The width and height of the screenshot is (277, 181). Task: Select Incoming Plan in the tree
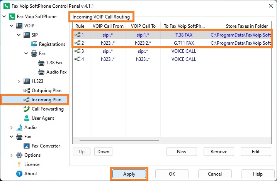coord(46,100)
